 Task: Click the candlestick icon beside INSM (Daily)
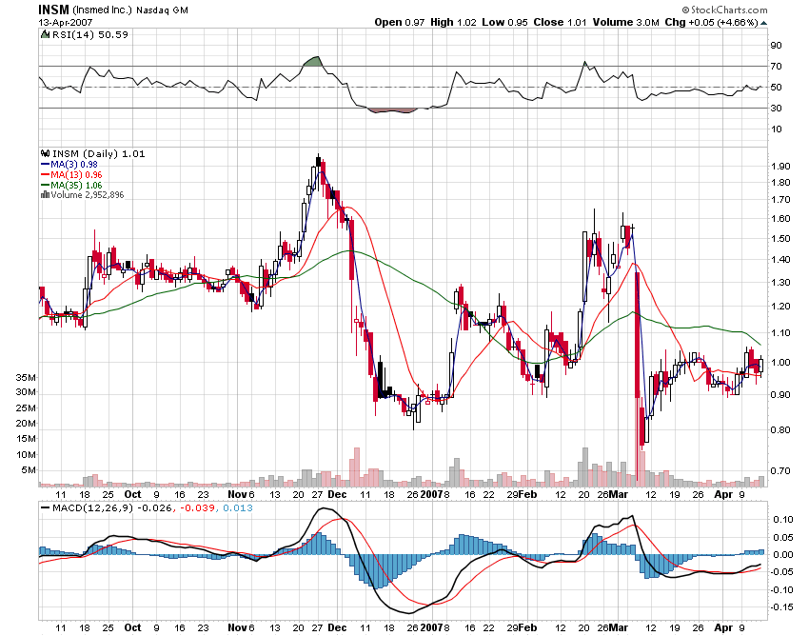point(46,153)
